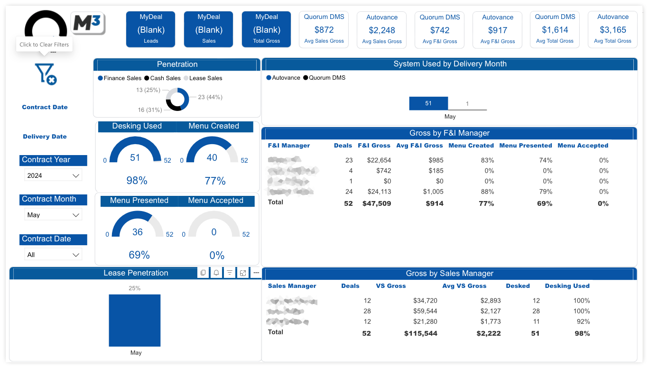Click VS Gross value $59,544
This screenshot has height=368, width=649.
point(426,311)
